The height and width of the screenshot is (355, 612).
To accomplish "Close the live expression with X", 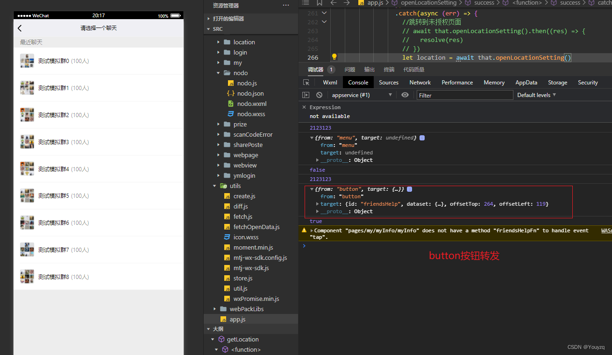I will [x=304, y=107].
